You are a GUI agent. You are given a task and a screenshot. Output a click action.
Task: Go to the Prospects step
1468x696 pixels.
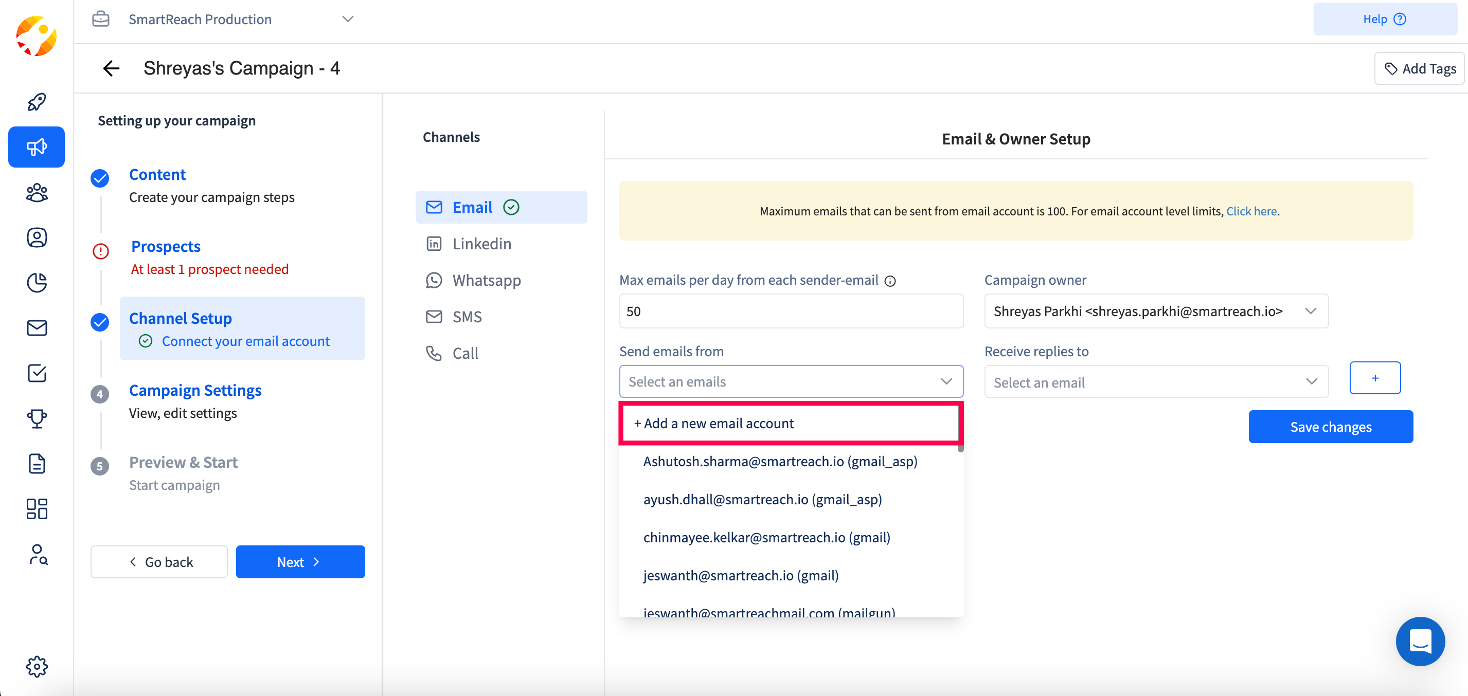[x=166, y=246]
